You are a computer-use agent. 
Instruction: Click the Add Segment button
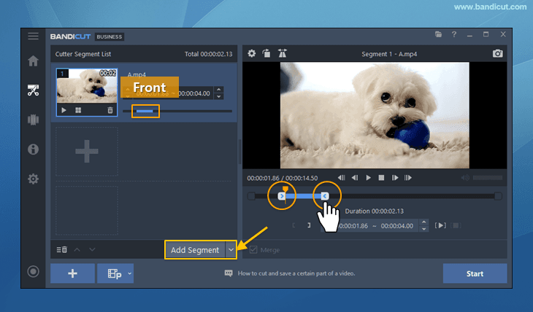(195, 250)
